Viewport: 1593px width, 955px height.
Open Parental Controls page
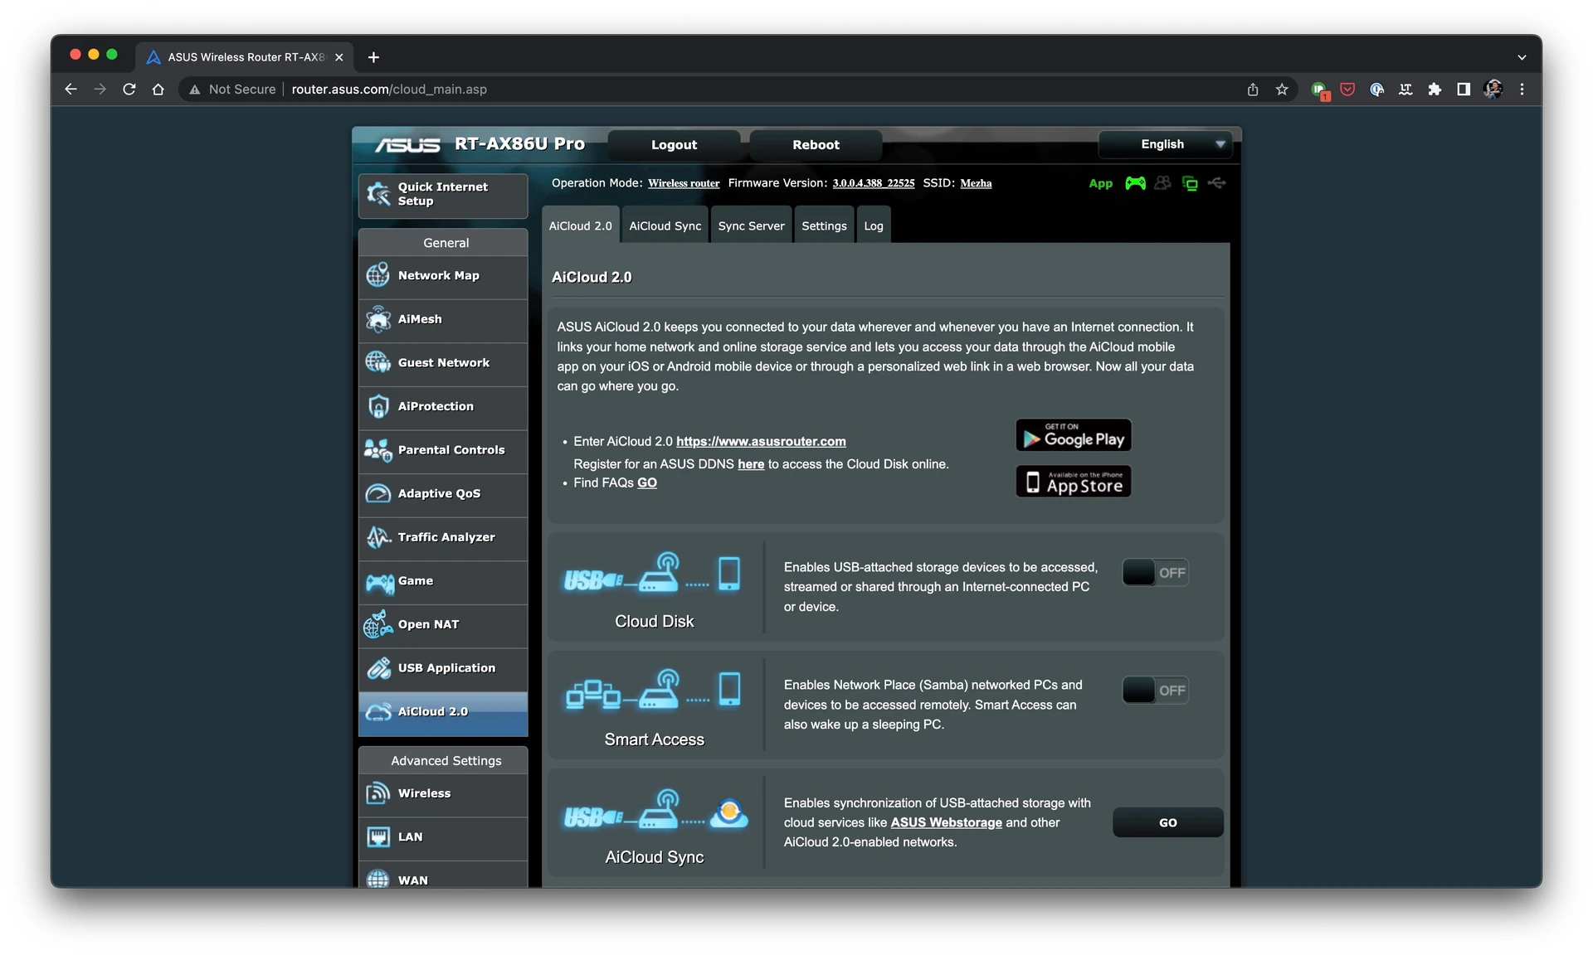[x=443, y=450]
